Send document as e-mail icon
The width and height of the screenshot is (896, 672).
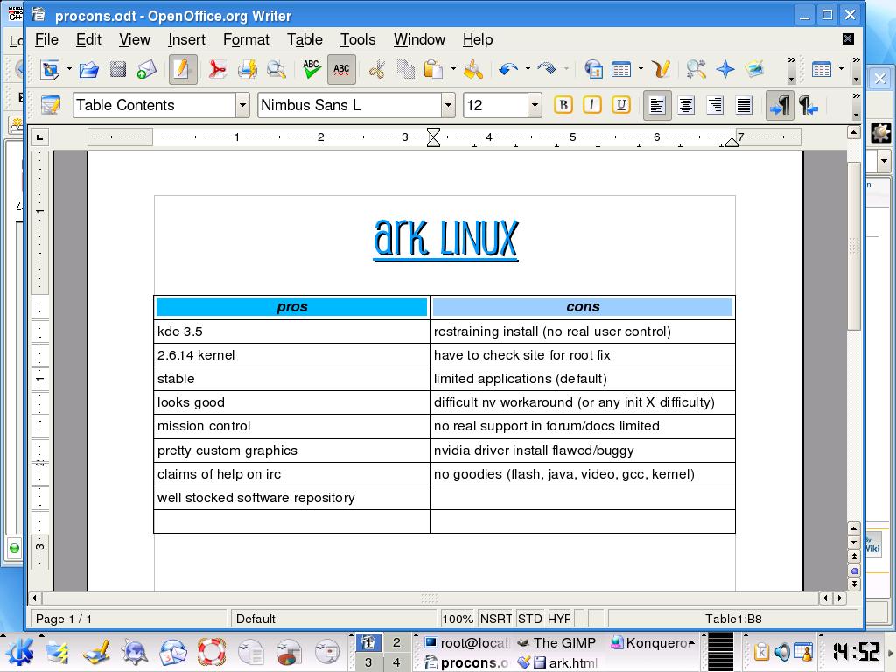click(x=147, y=70)
